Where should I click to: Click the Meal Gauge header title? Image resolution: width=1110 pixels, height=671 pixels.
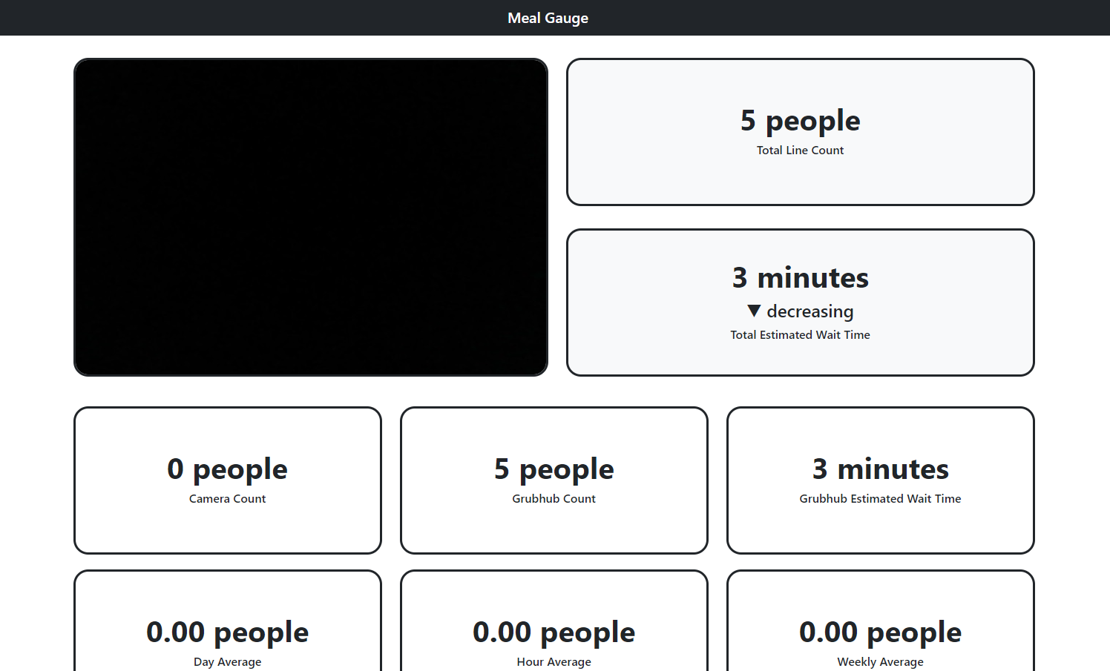click(x=548, y=18)
